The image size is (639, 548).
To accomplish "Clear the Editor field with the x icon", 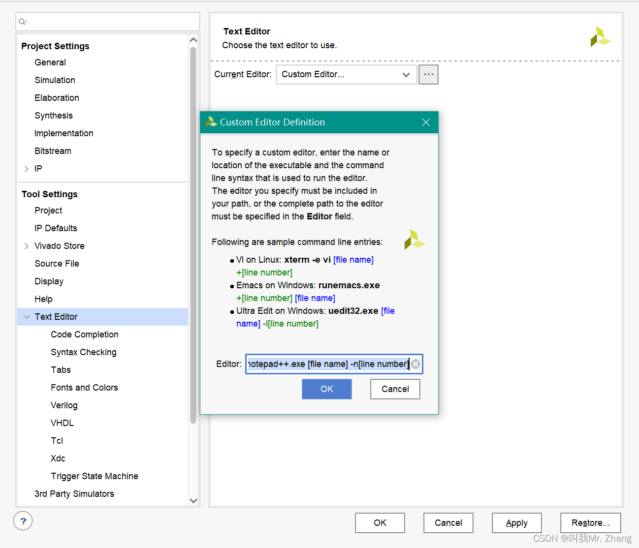I will (416, 364).
